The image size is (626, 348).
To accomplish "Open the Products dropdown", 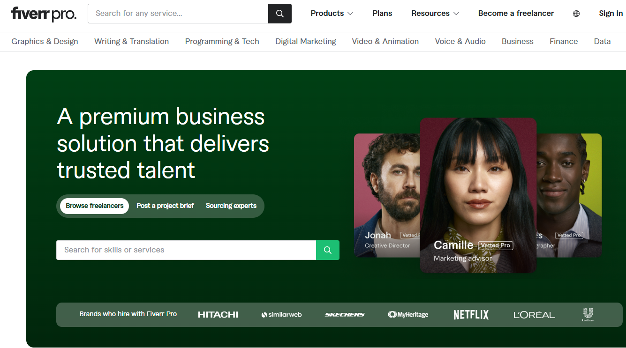I will pos(332,13).
